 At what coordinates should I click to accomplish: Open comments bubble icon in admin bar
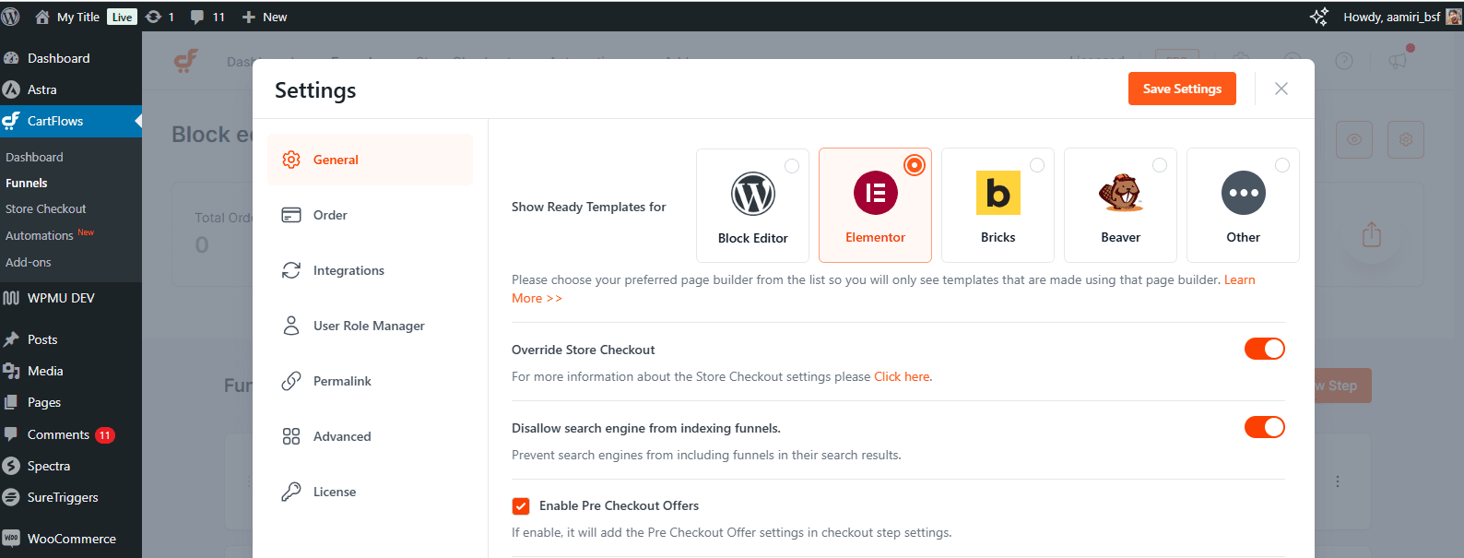197,17
